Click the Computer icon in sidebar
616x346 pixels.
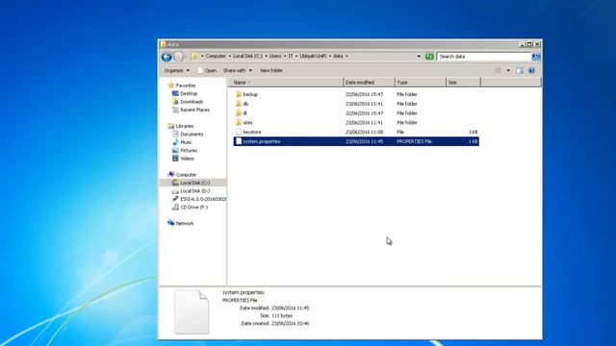pos(170,175)
